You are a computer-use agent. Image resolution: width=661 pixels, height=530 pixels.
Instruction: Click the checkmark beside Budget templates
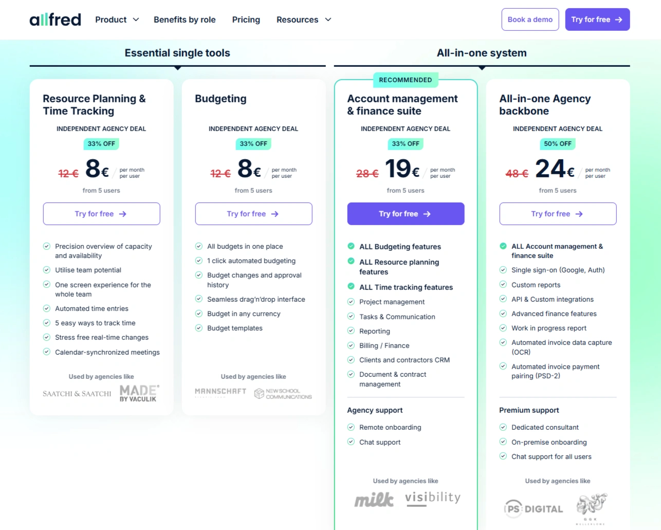[199, 328]
